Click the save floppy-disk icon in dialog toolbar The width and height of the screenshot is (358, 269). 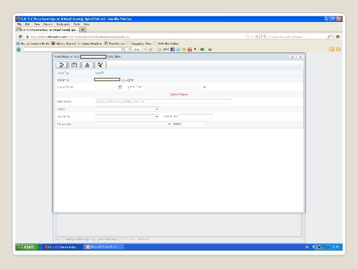75,65
